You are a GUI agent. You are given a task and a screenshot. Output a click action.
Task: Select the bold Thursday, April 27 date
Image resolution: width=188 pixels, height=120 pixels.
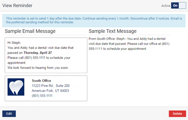(38, 53)
